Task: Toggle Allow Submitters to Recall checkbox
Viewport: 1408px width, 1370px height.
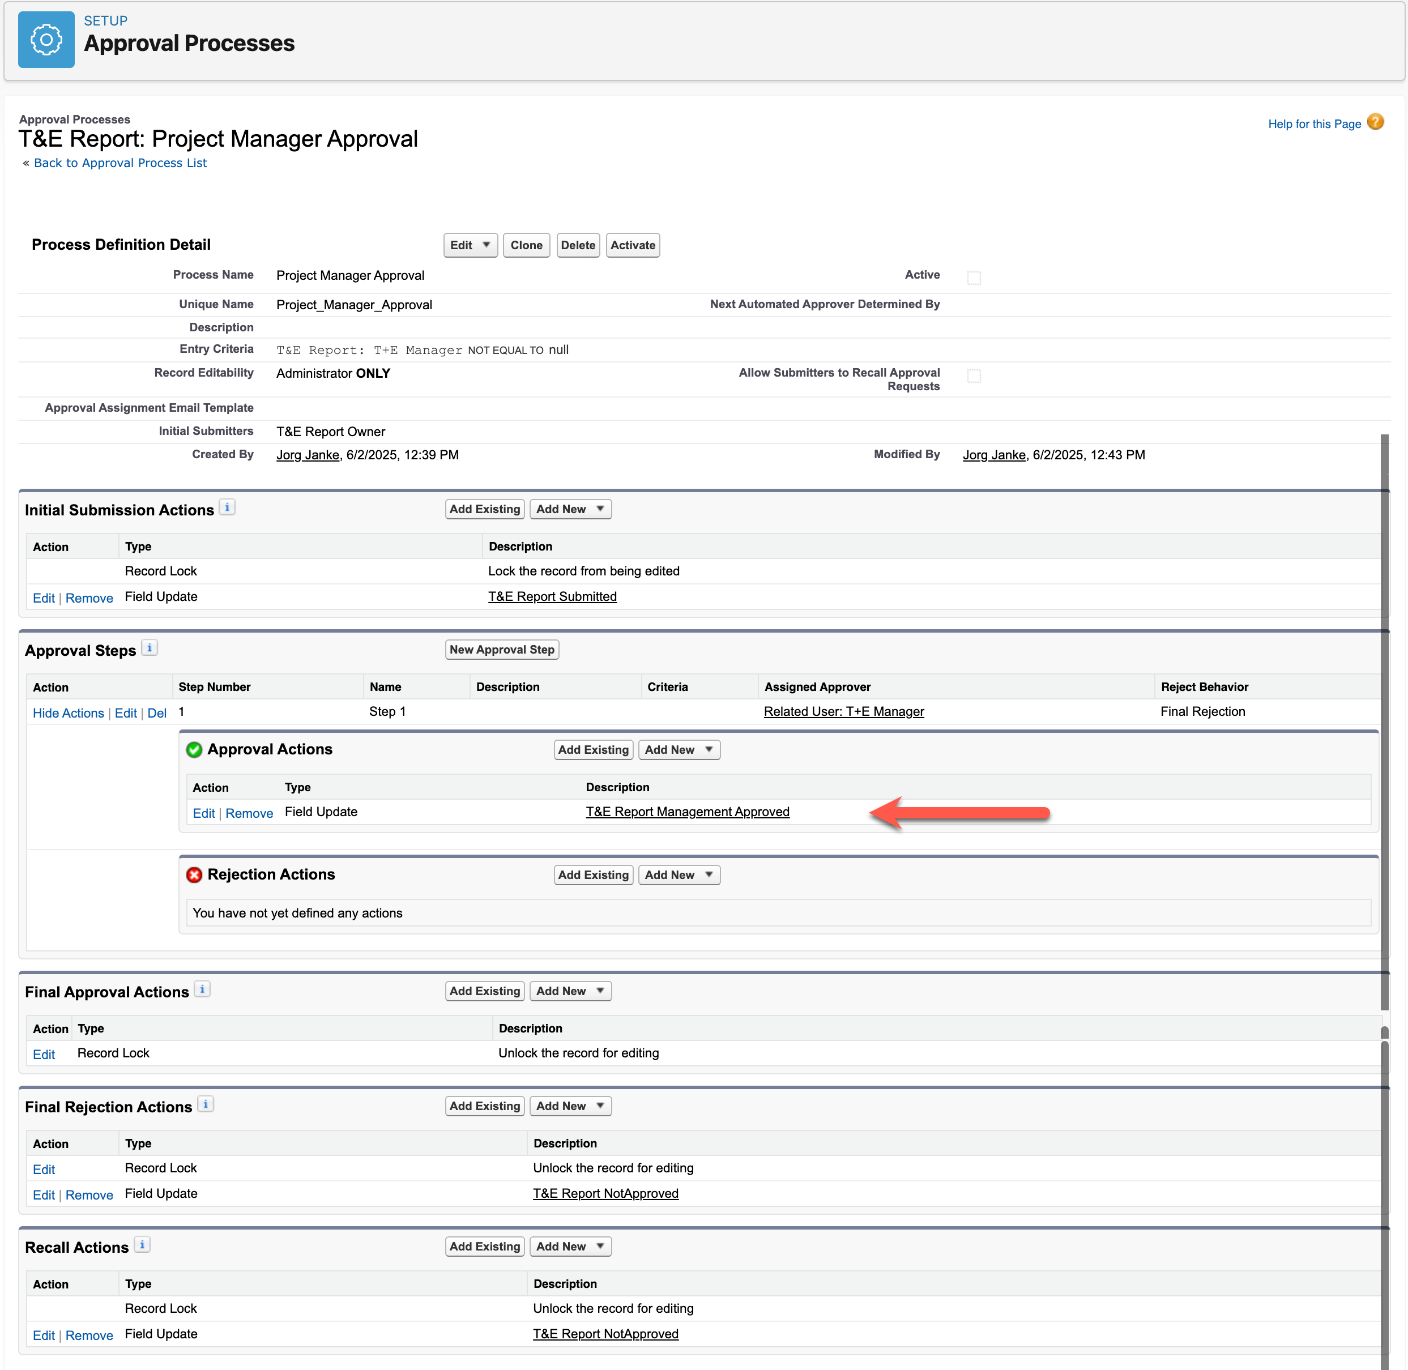Action: tap(974, 376)
